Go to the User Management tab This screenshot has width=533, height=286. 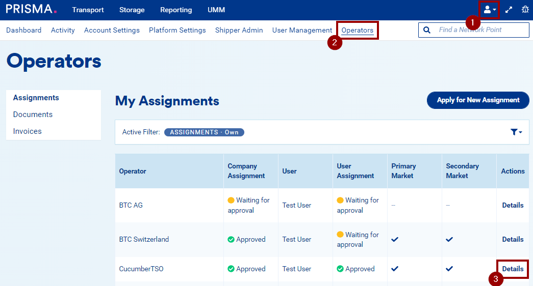pyautogui.click(x=302, y=30)
